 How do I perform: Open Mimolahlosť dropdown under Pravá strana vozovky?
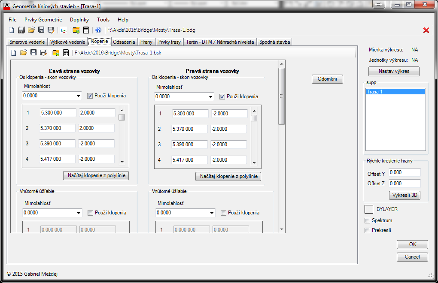point(210,97)
